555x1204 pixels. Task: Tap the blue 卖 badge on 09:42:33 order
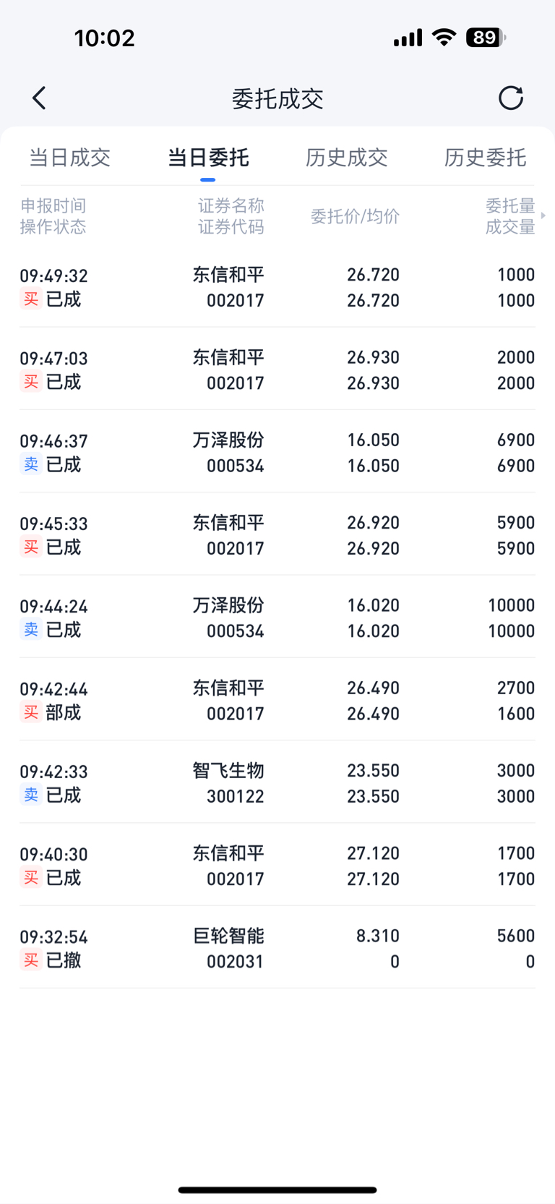point(31,795)
